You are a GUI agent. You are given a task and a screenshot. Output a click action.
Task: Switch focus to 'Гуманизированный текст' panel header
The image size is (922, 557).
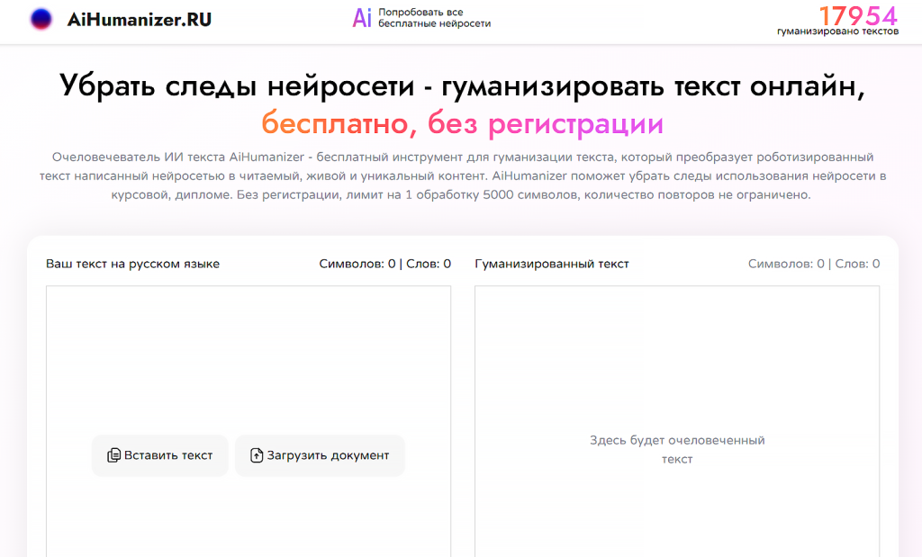click(550, 264)
